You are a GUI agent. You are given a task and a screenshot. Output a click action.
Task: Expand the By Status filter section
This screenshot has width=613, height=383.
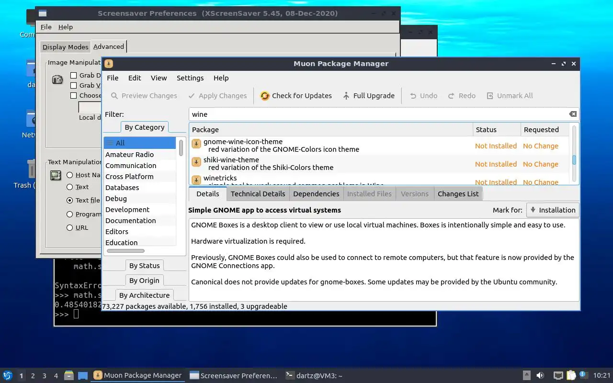point(144,266)
